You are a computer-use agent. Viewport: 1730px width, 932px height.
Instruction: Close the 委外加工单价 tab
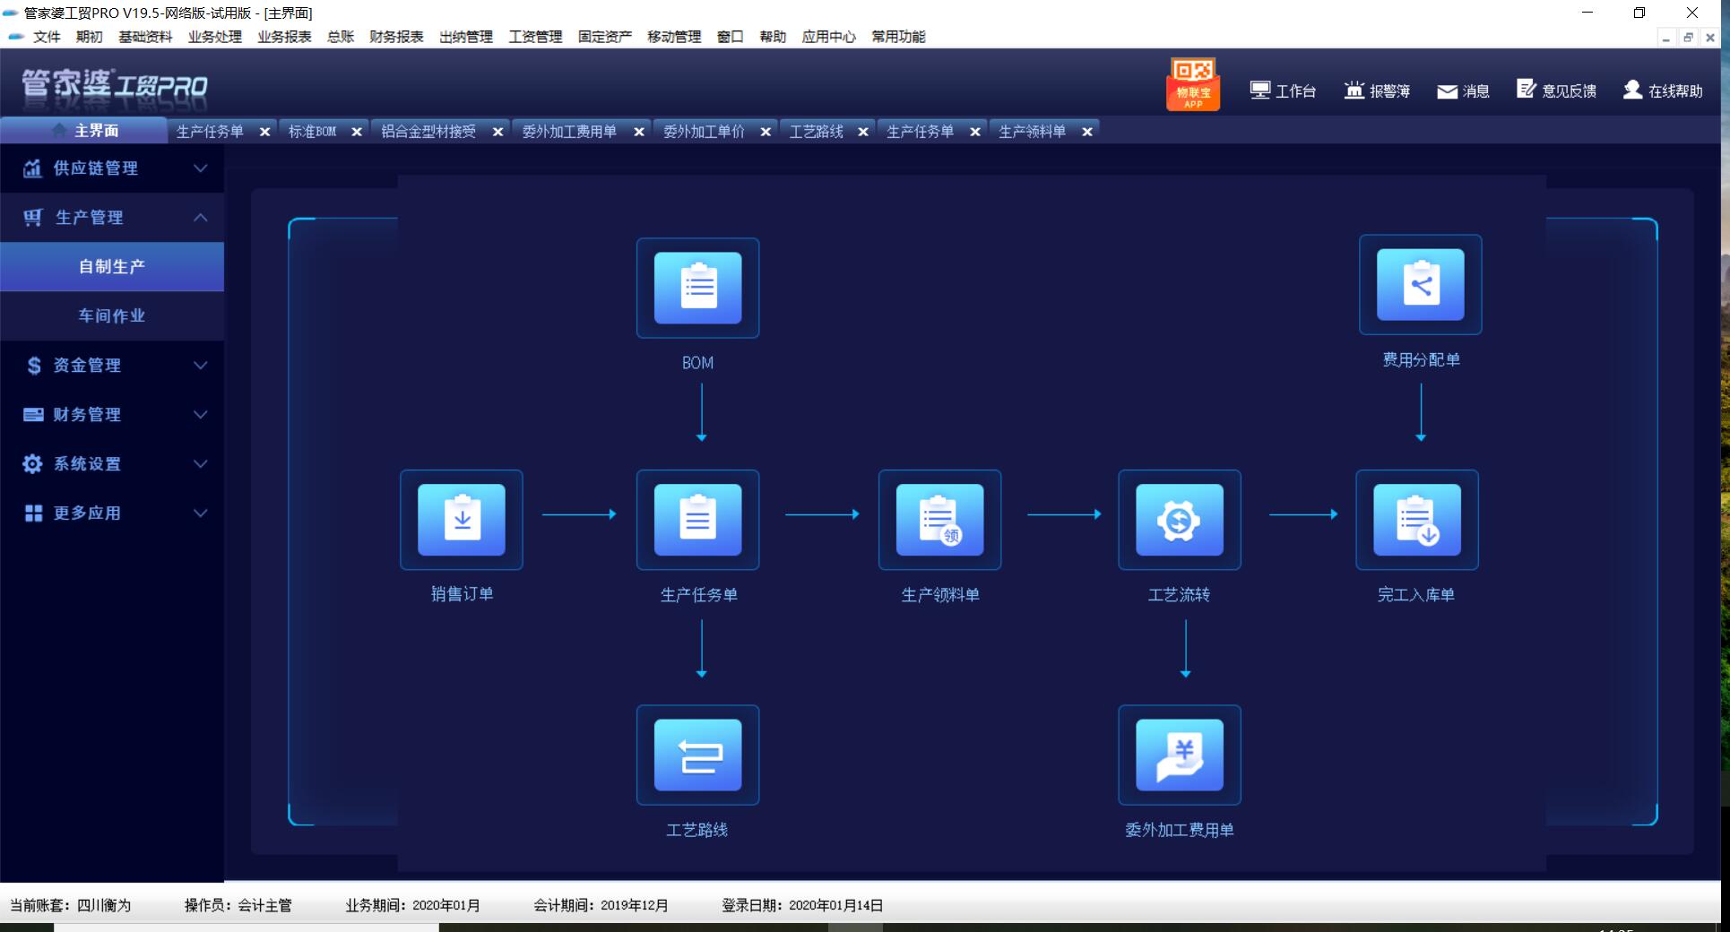pos(766,132)
